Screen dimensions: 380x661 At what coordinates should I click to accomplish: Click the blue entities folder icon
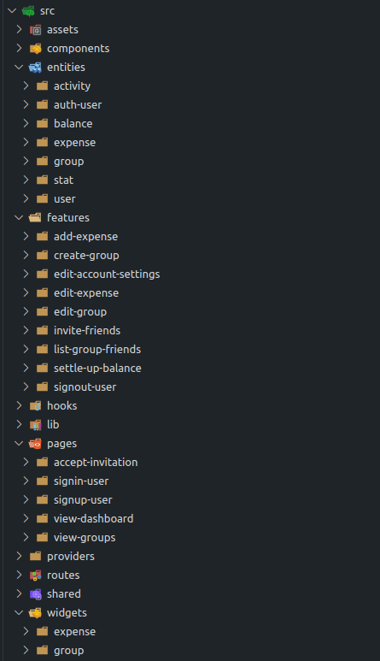coord(35,68)
